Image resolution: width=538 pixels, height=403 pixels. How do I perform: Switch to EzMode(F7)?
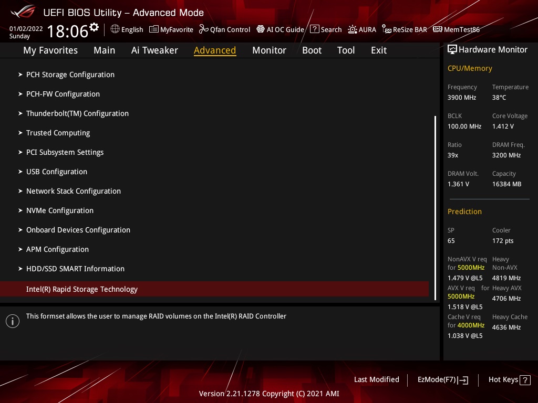pyautogui.click(x=442, y=379)
